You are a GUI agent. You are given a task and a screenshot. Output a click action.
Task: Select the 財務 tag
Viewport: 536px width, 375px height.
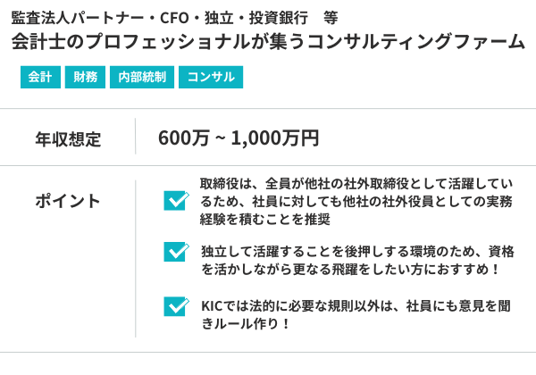point(86,78)
